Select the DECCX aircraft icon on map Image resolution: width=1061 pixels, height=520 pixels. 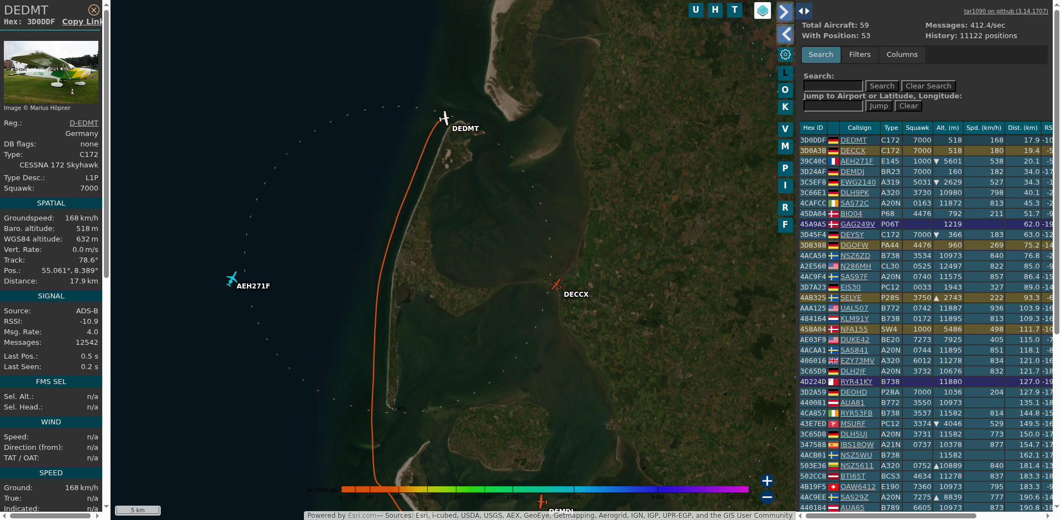pos(556,284)
